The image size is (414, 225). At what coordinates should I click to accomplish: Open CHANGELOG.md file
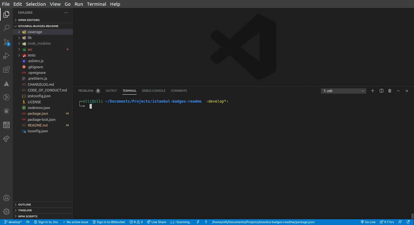[43, 84]
